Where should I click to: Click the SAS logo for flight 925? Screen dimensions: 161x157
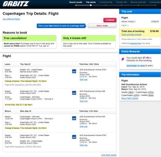[x=74, y=118]
